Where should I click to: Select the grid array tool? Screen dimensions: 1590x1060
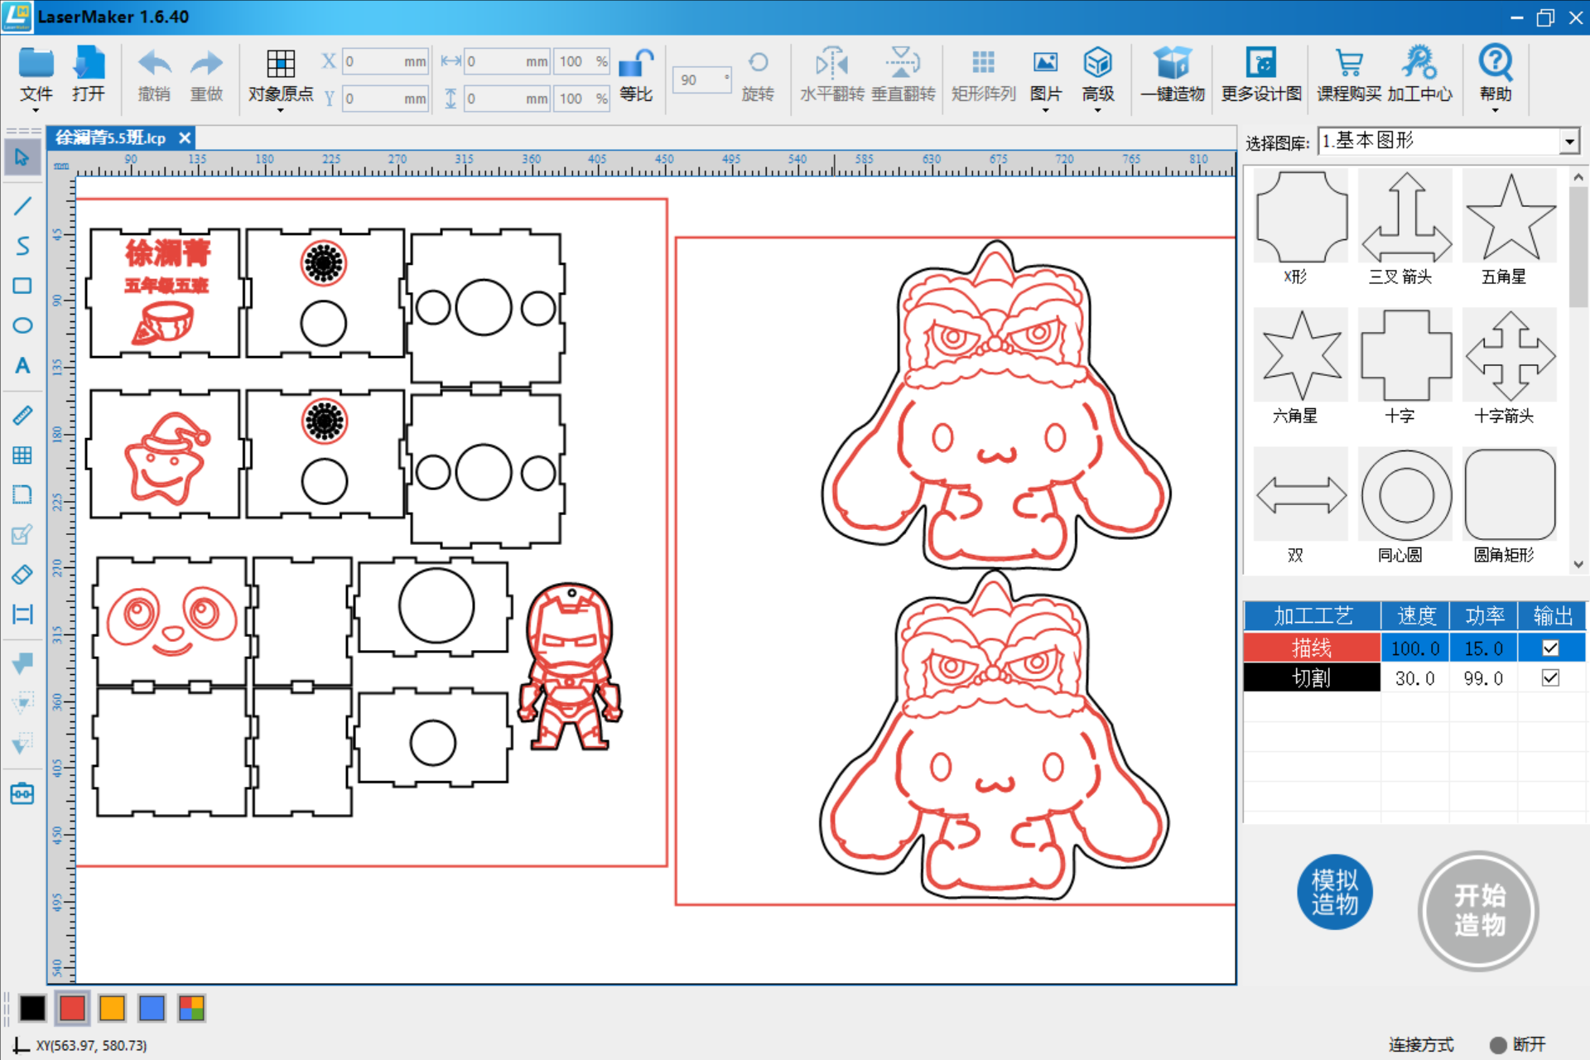click(22, 455)
